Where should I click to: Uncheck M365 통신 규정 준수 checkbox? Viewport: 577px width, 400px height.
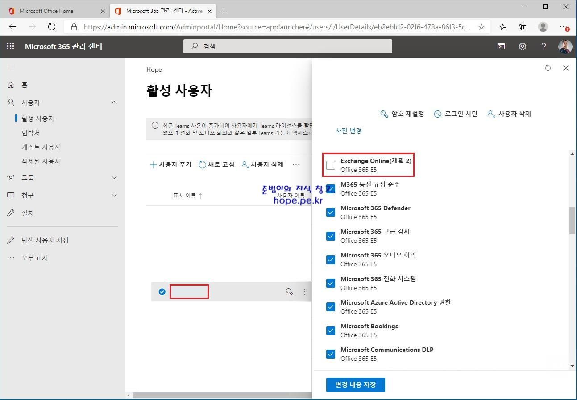(x=331, y=189)
